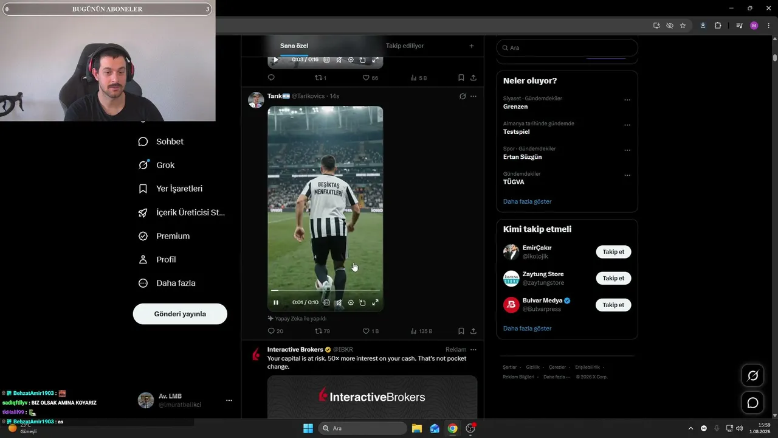Go to Yer İşaretleri bookmarks
This screenshot has height=438, width=778.
pyautogui.click(x=170, y=189)
